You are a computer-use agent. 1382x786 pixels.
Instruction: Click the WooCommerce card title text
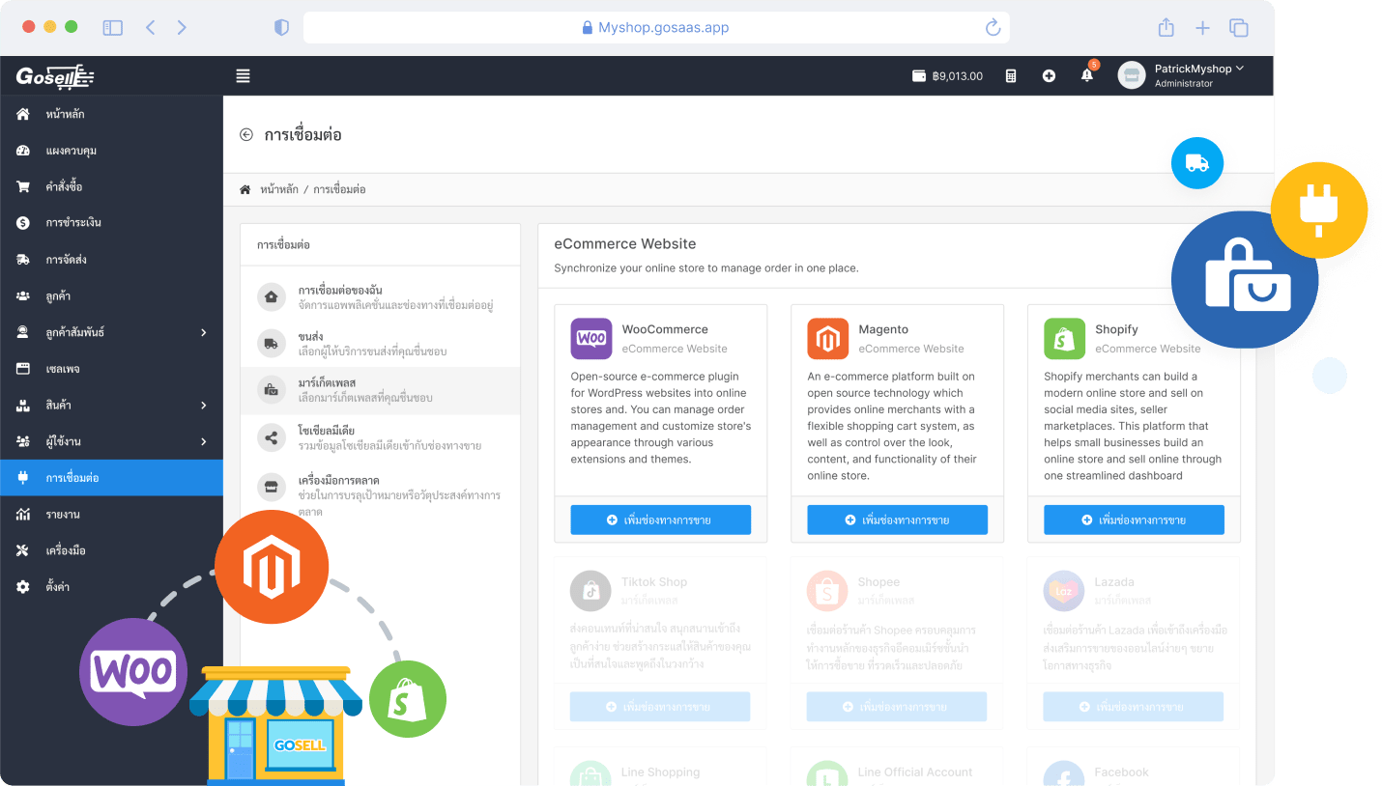665,329
